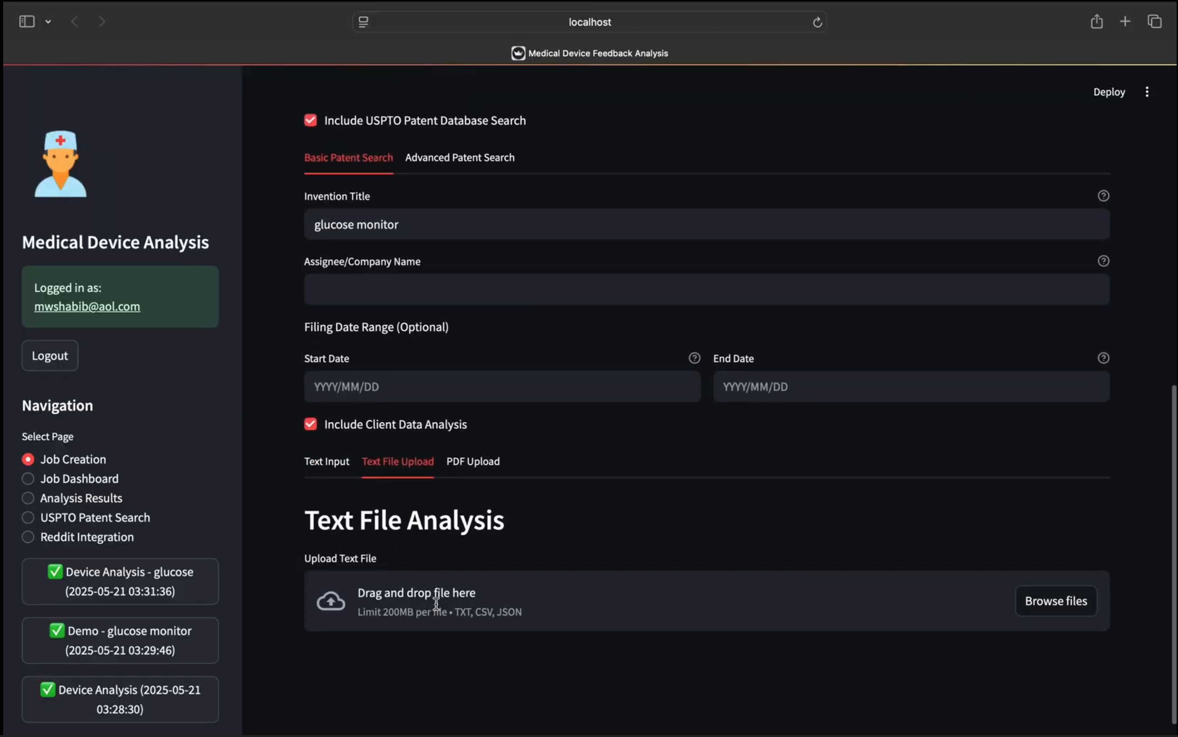Image resolution: width=1178 pixels, height=737 pixels.
Task: Click the Navigation sidebar heading
Action: [57, 406]
